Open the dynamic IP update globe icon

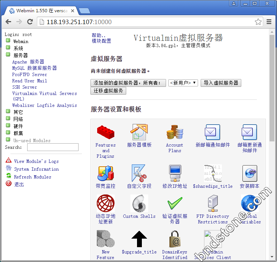click(106, 203)
